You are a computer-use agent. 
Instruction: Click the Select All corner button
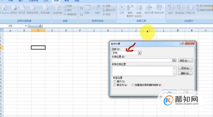coord(2,30)
